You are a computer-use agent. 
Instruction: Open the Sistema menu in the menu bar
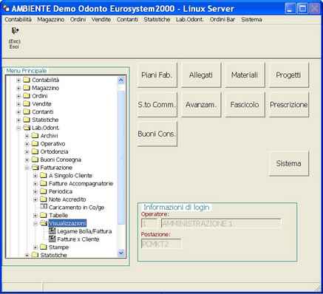251,19
